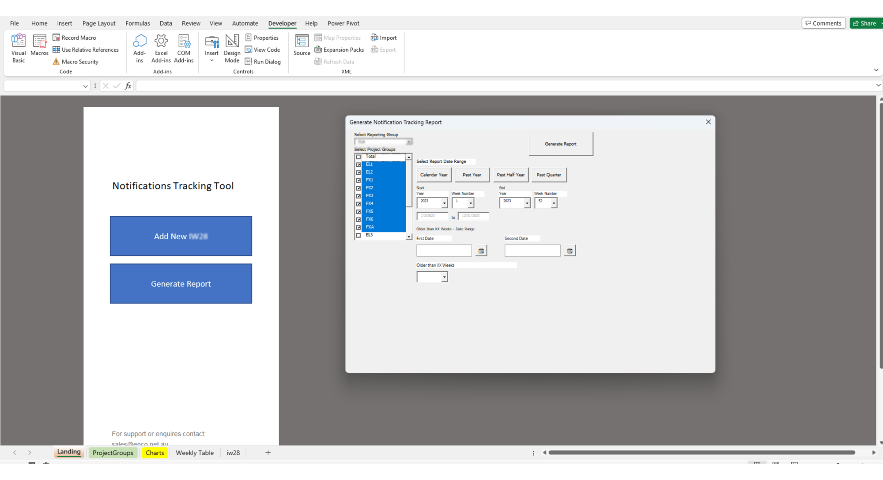Open the Visual Basic editor

[x=19, y=49]
